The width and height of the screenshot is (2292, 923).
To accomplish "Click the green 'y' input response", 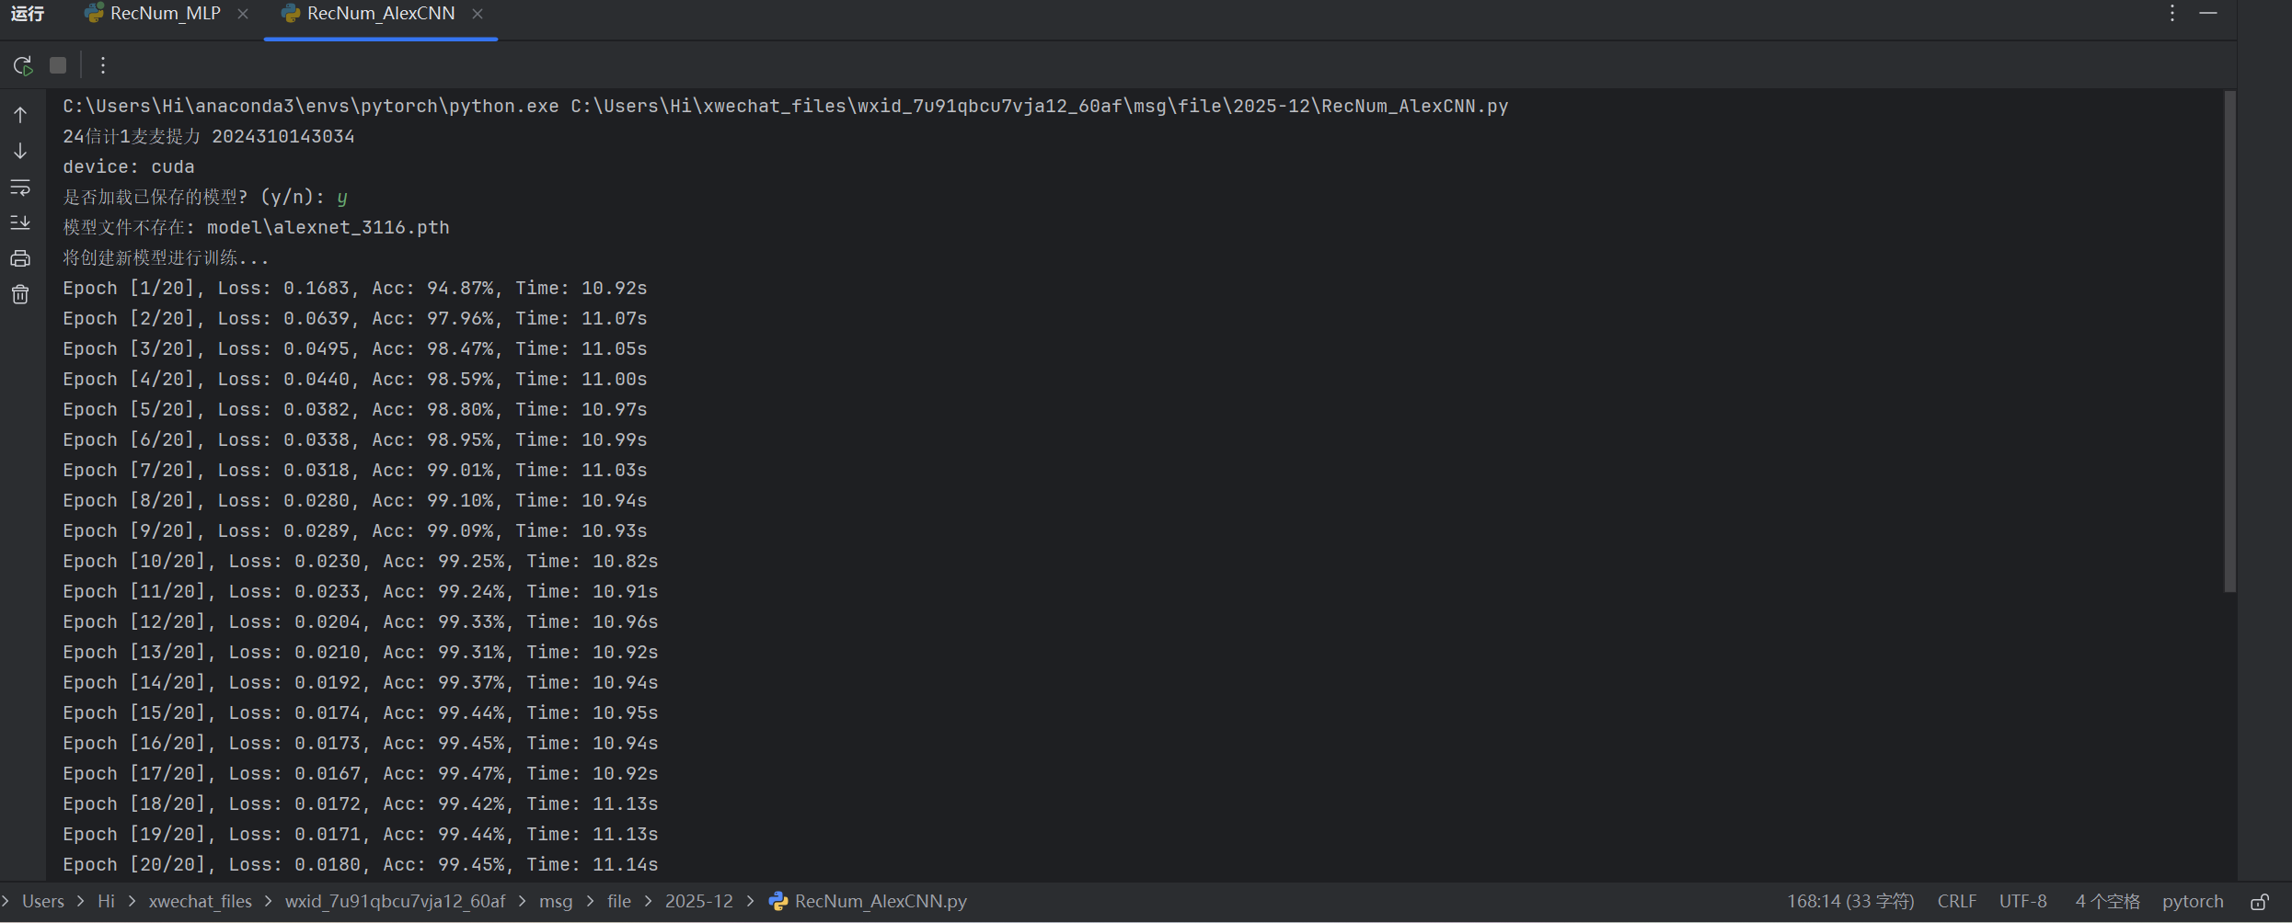I will pyautogui.click(x=342, y=198).
